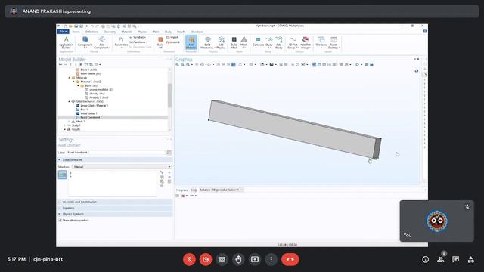The height and width of the screenshot is (272, 484).
Task: Open the Add Plot Group button
Action: 306,42
